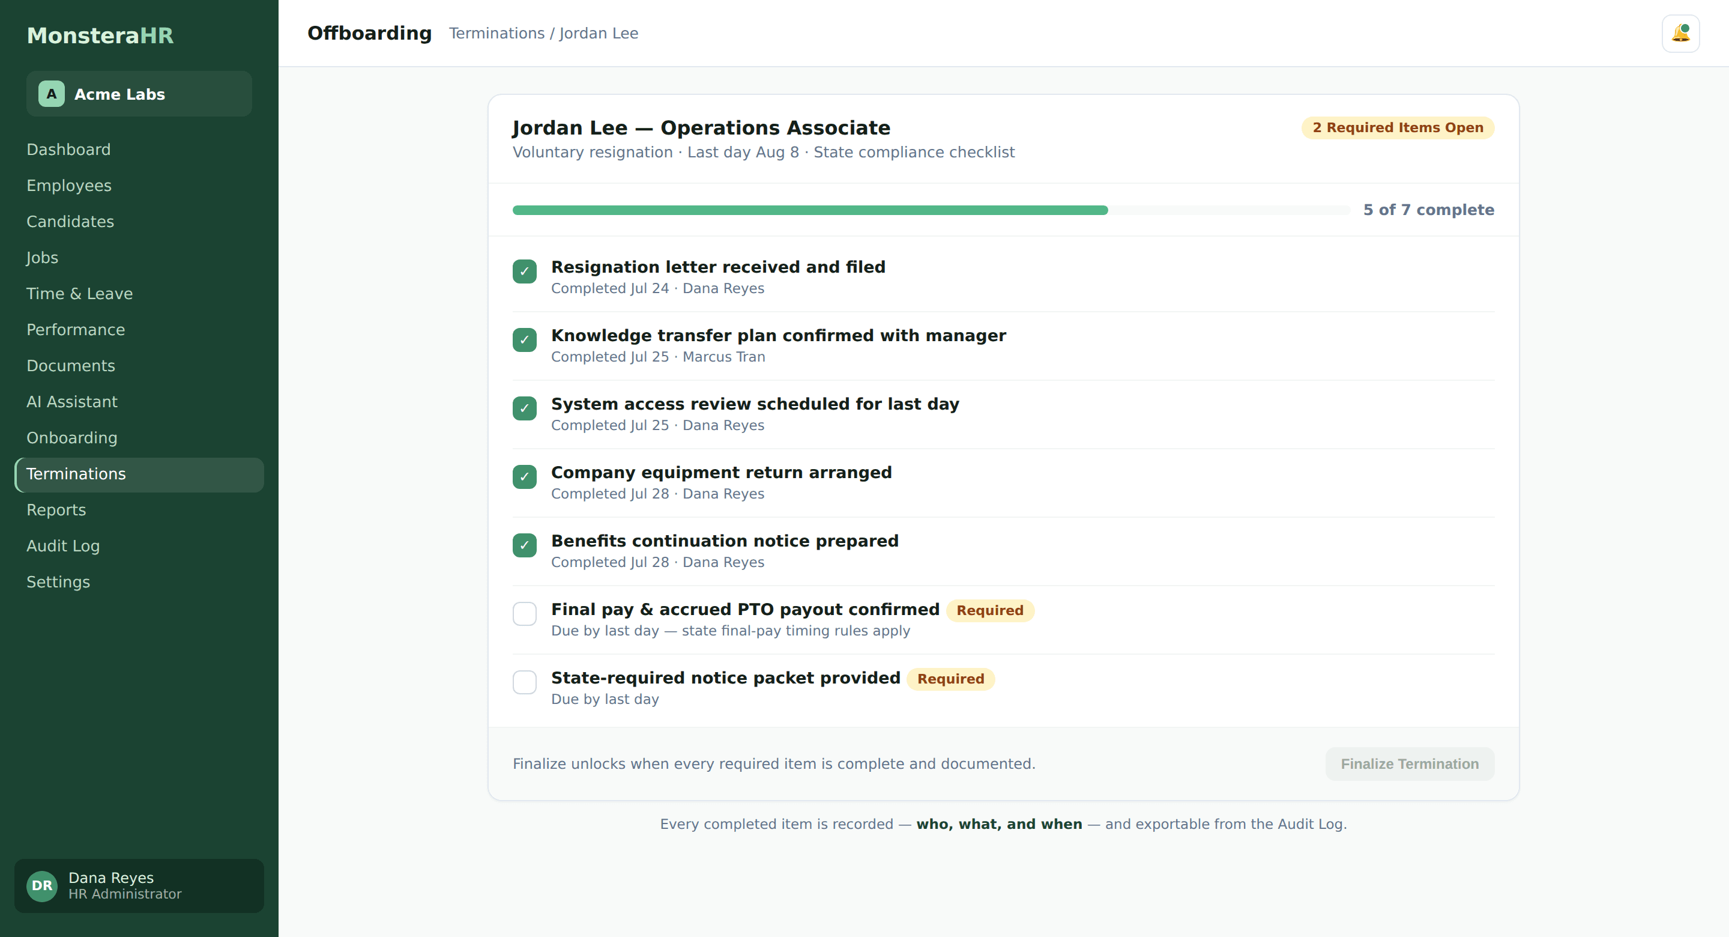Click the Required tag on notice packet item
Image resolution: width=1729 pixels, height=937 pixels.
click(950, 679)
